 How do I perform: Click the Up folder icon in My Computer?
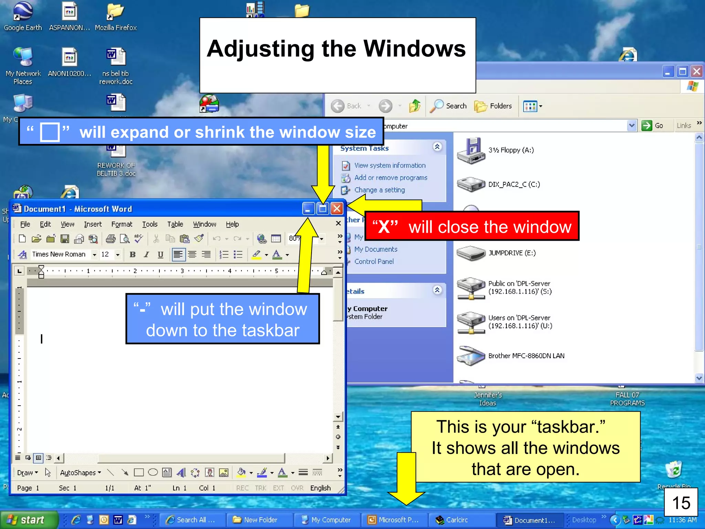415,106
